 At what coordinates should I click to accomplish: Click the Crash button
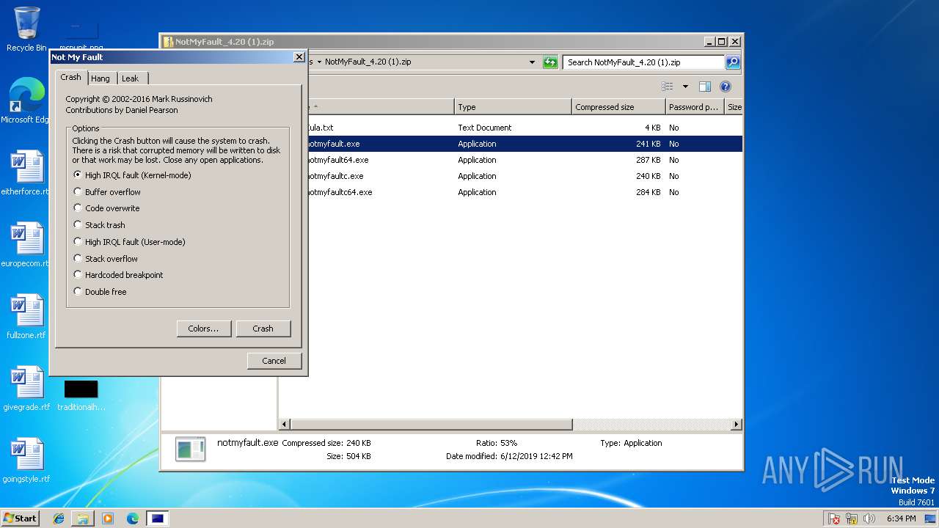(263, 329)
